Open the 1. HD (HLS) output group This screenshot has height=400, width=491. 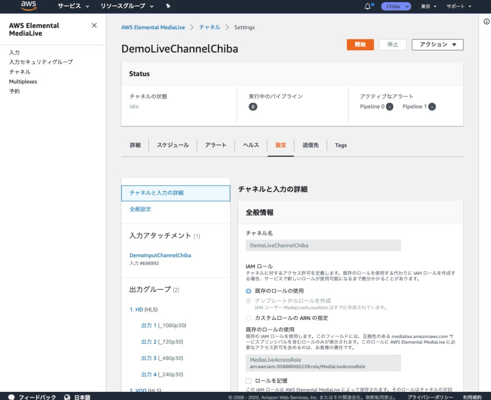click(143, 309)
